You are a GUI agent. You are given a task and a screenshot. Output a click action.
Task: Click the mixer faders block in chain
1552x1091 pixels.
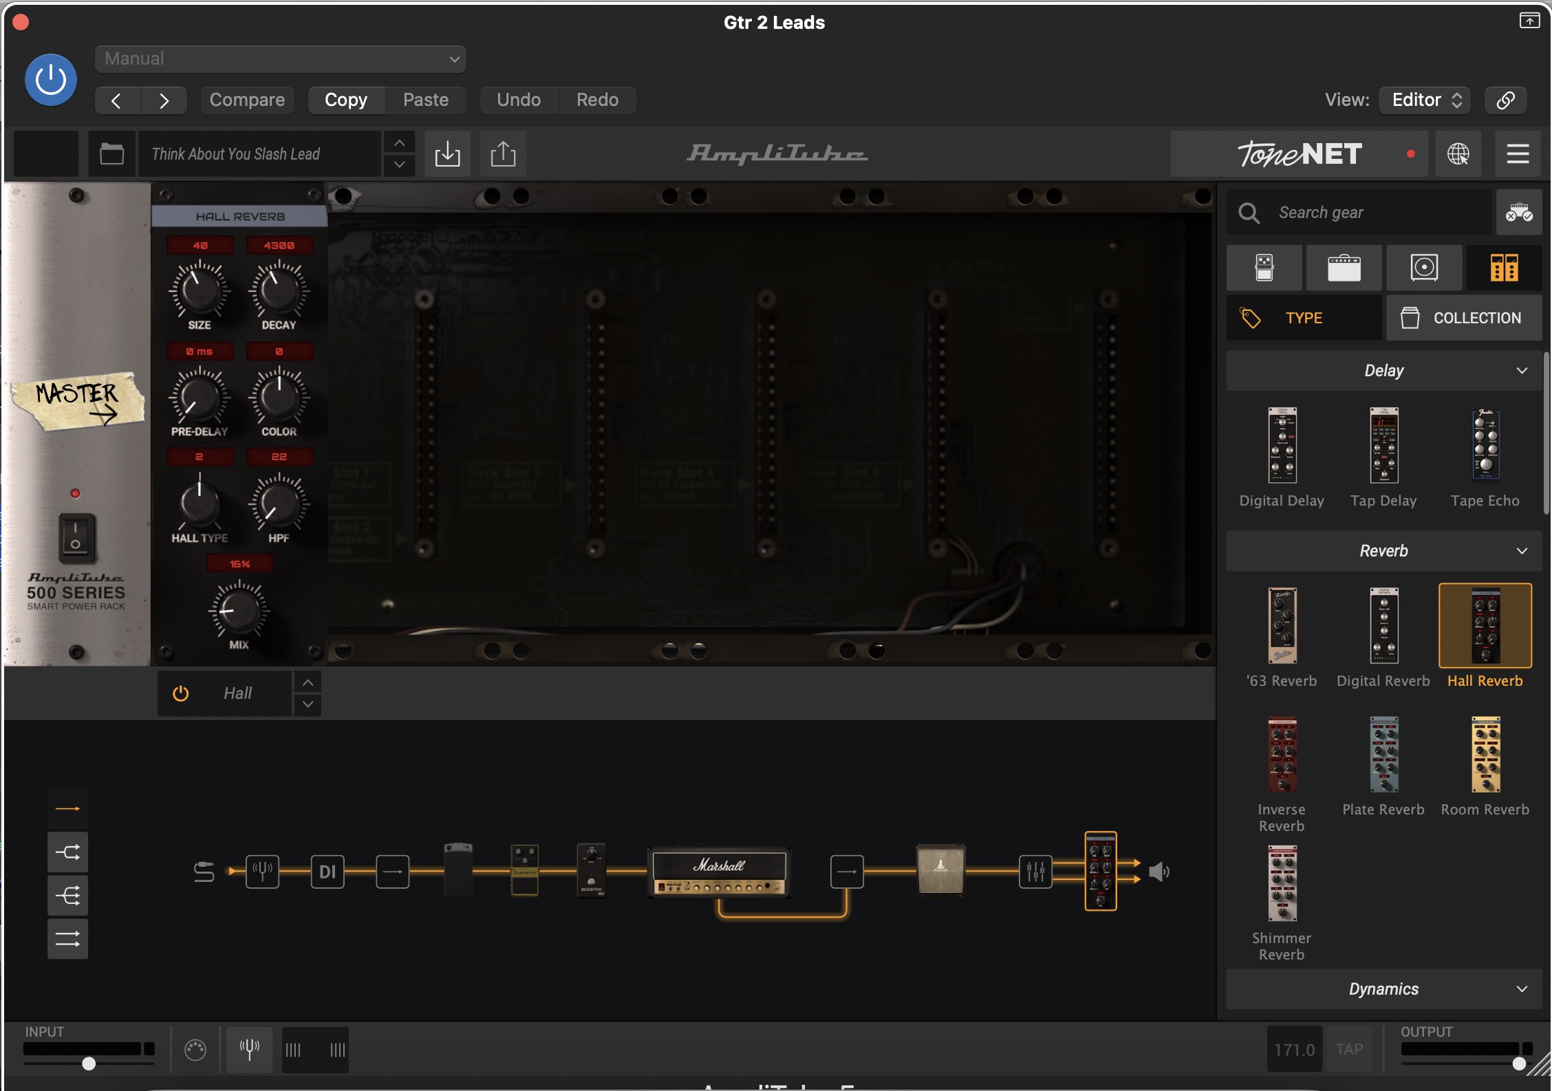click(1035, 872)
